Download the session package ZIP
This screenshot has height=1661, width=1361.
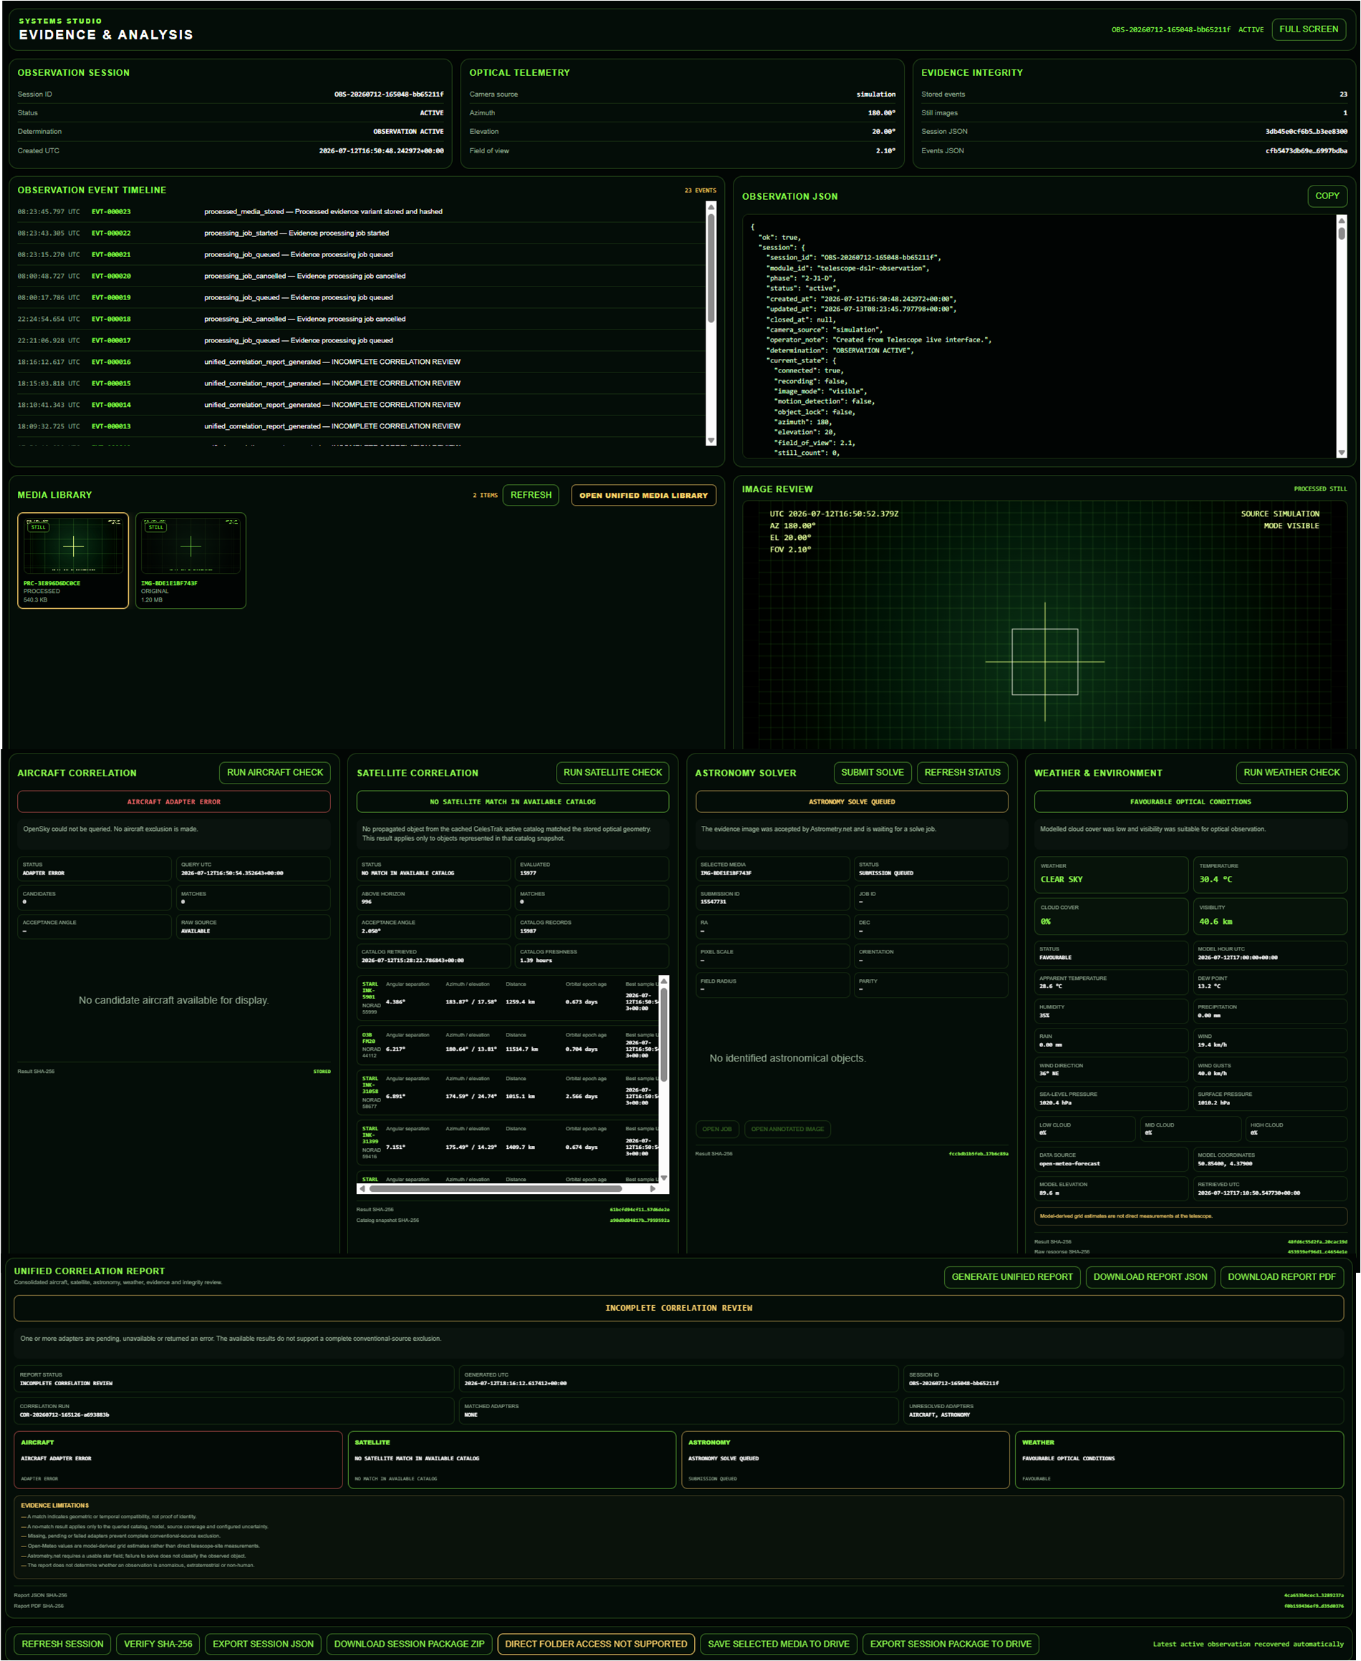point(409,1644)
